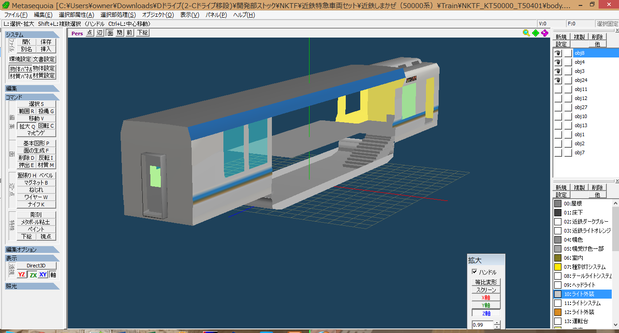Click the magenta rotate view icon
619x333 pixels.
click(545, 33)
